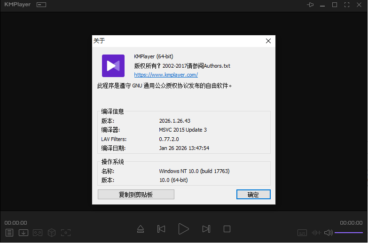Select the version text 2026.1.26.43

click(x=175, y=121)
